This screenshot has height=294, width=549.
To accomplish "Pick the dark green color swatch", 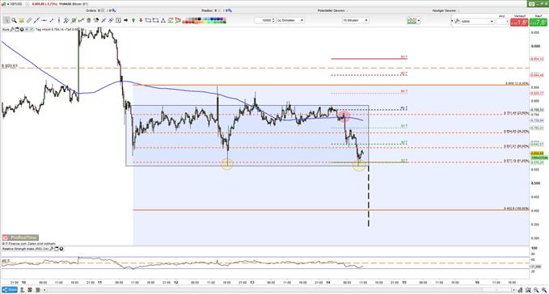I will pyautogui.click(x=224, y=22).
